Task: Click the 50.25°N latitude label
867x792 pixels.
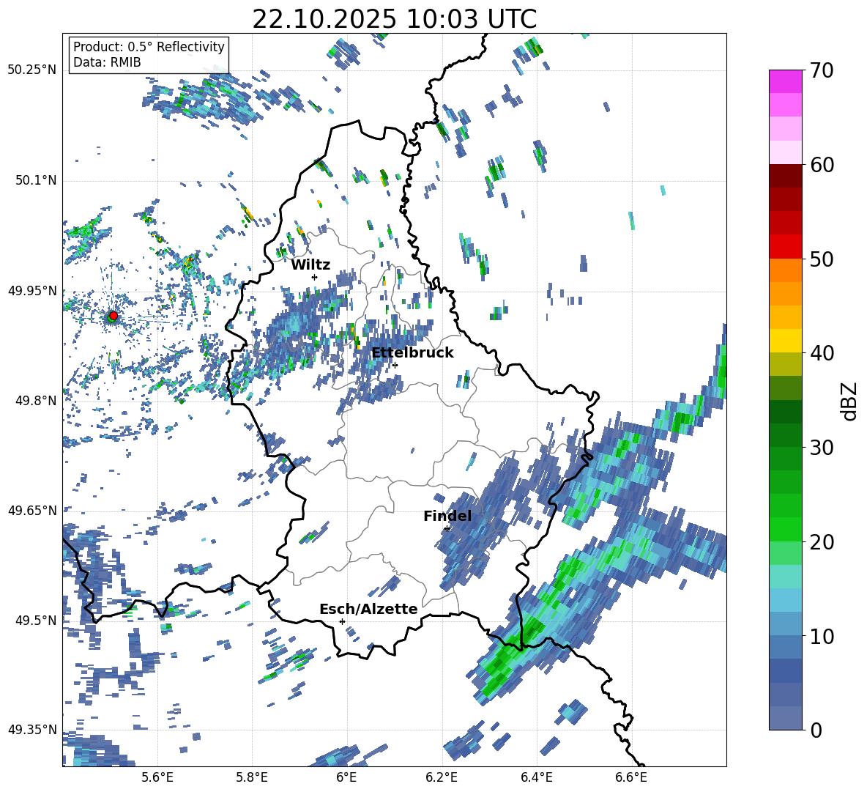Action: point(32,70)
